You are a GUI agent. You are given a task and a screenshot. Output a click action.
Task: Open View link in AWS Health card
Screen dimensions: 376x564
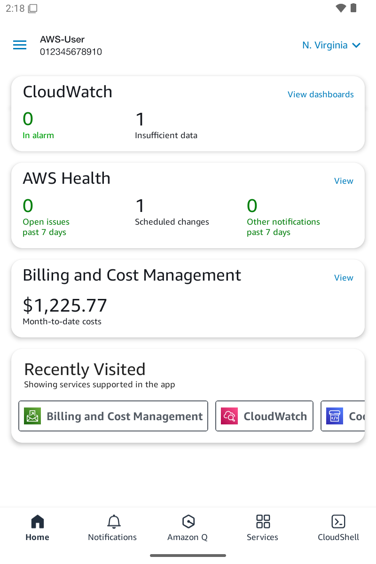tap(344, 181)
